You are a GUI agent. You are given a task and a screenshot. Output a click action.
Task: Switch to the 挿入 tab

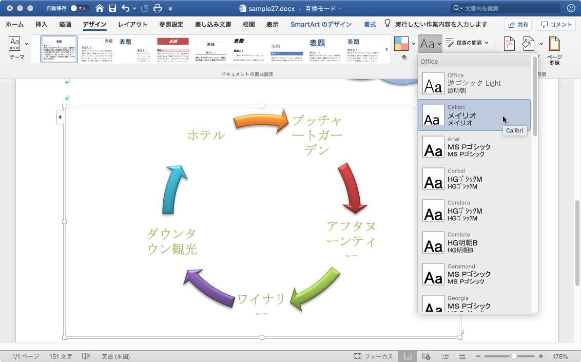(x=42, y=25)
